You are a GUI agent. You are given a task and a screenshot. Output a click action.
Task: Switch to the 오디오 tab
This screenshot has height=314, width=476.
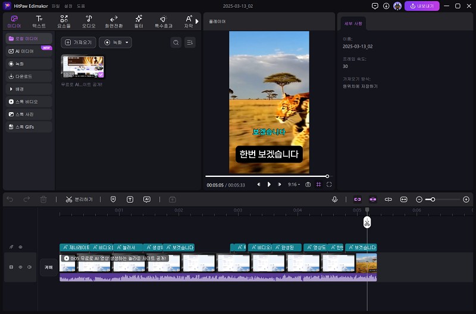89,22
